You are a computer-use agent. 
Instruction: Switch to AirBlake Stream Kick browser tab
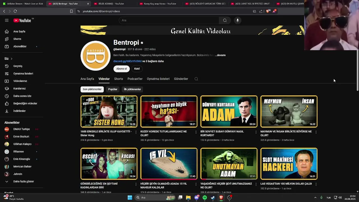pyautogui.click(x=23, y=4)
